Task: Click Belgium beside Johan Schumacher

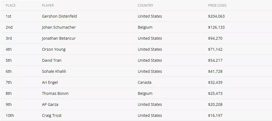Action: tap(145, 27)
